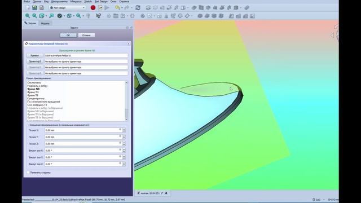
Task: Click the Кривая reference button
Action: point(35,55)
